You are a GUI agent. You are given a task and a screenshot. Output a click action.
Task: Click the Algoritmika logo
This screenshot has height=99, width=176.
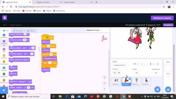click(5, 18)
